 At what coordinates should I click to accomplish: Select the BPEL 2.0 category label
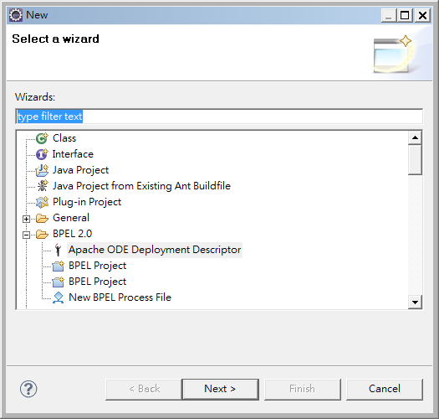pos(72,234)
